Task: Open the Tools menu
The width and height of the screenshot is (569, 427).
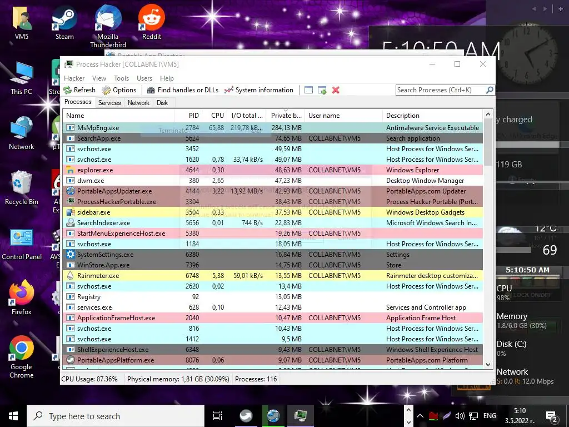Action: pos(121,78)
